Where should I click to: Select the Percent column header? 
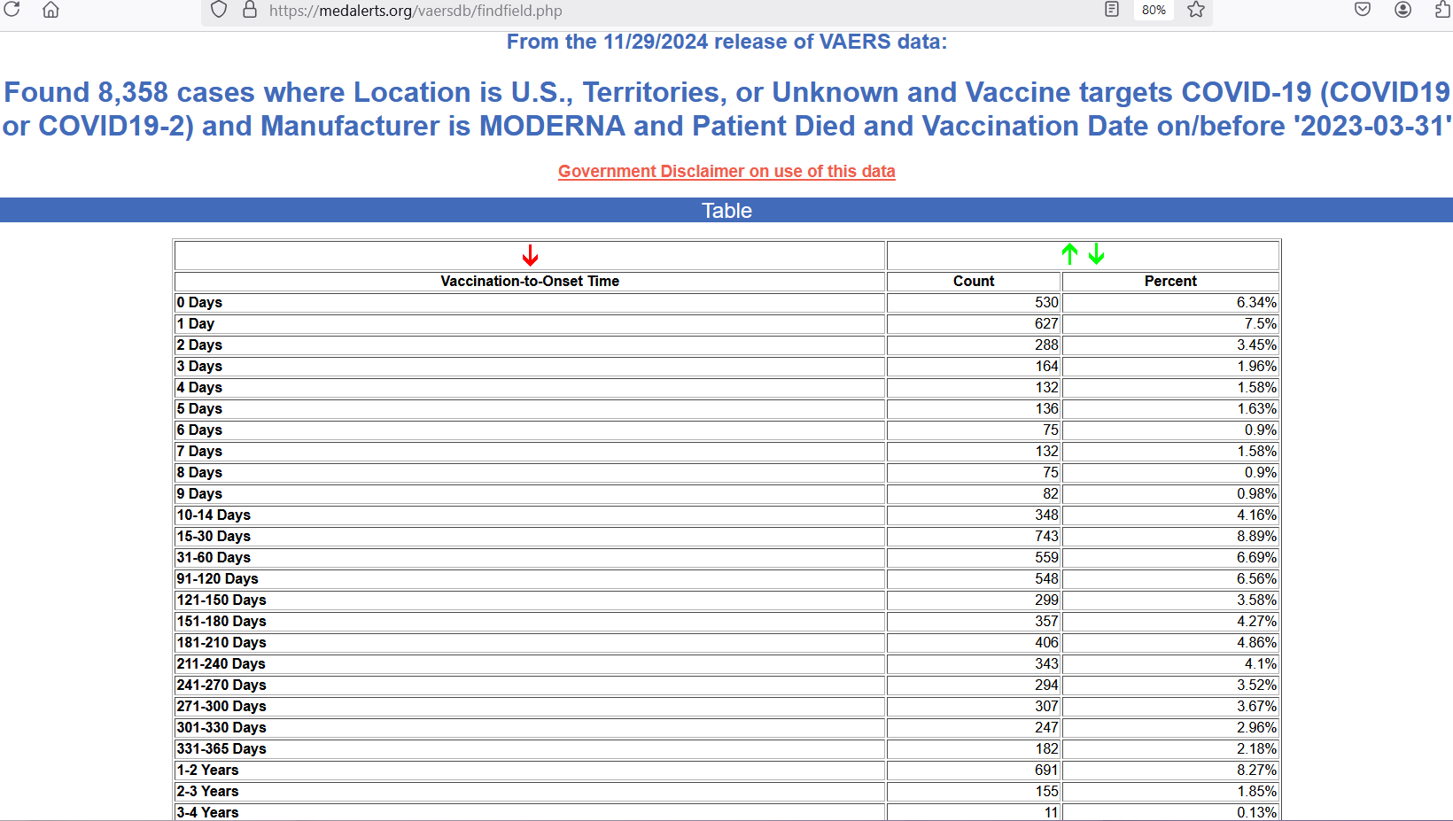1170,281
